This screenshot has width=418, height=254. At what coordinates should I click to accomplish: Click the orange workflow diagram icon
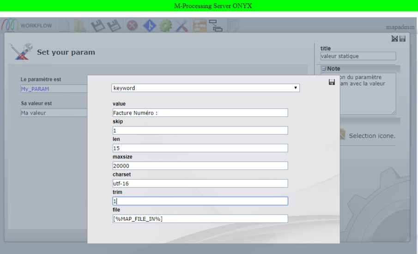pos(199,26)
